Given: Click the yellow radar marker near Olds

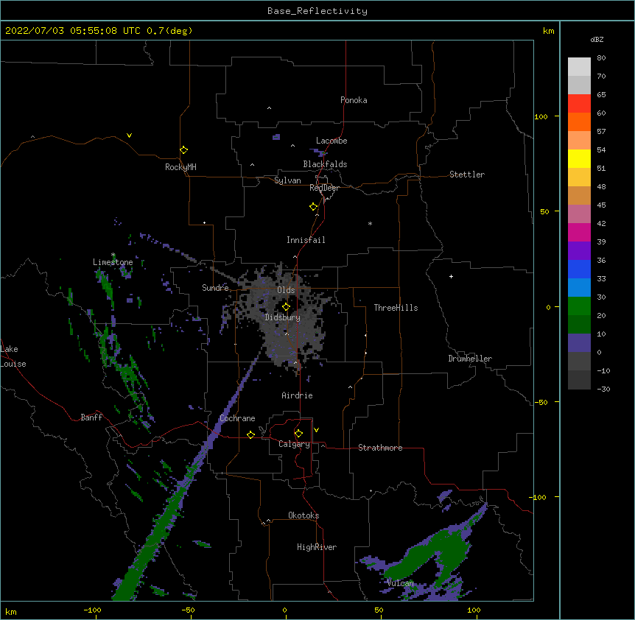Looking at the screenshot, I should [x=286, y=307].
